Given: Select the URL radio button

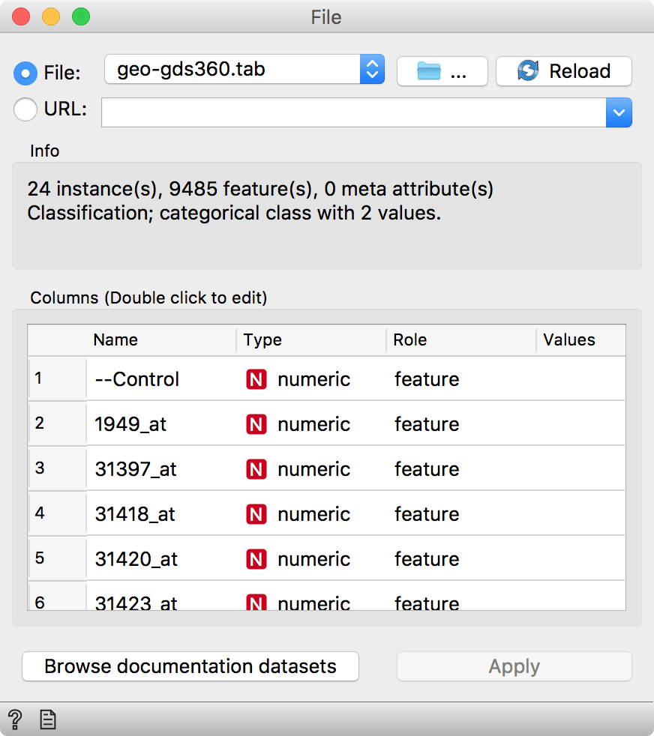Looking at the screenshot, I should click(x=25, y=109).
